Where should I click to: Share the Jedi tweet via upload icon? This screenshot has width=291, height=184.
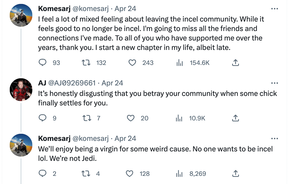[235, 174]
